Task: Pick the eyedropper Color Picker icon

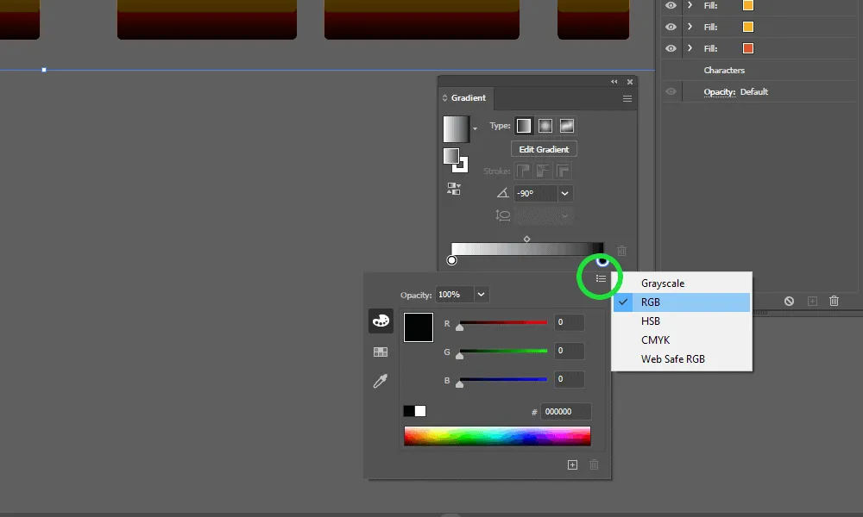Action: (381, 381)
